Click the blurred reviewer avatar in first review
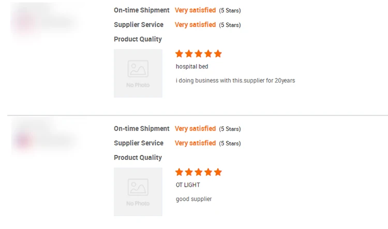 point(25,23)
